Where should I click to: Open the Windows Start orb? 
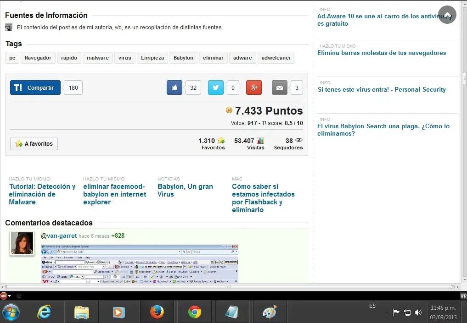click(x=11, y=312)
